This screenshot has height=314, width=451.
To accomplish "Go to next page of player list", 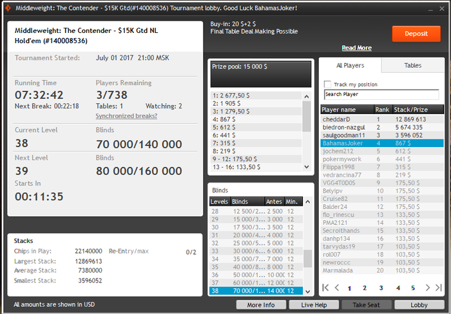I will pyautogui.click(x=427, y=288).
